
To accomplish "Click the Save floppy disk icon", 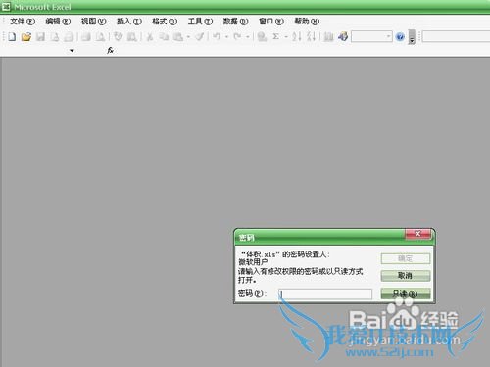I will click(x=40, y=36).
